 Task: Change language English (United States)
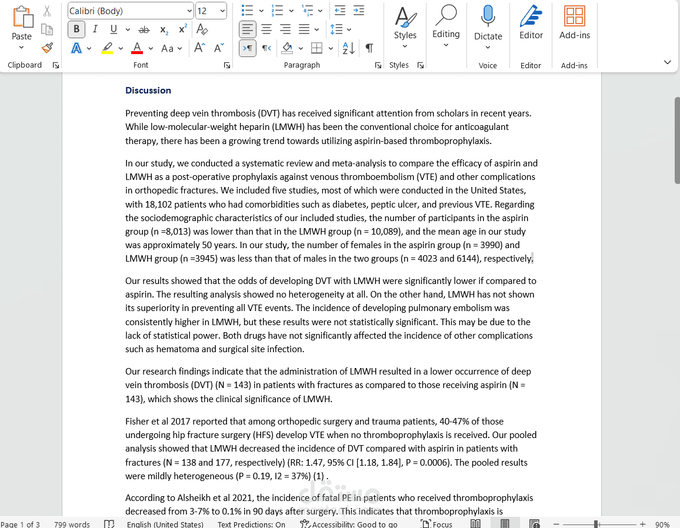165,524
